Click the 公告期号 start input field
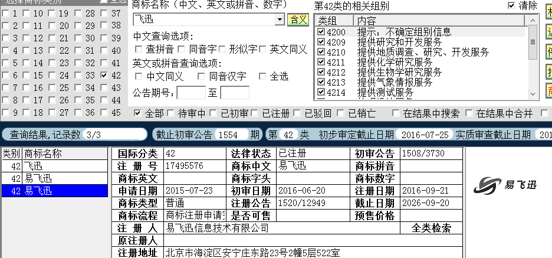552x258 pixels. (x=191, y=93)
